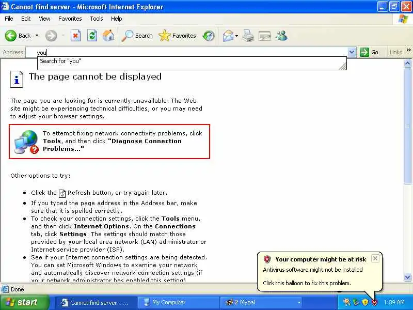Click the IE page icon in status bar

5,289
